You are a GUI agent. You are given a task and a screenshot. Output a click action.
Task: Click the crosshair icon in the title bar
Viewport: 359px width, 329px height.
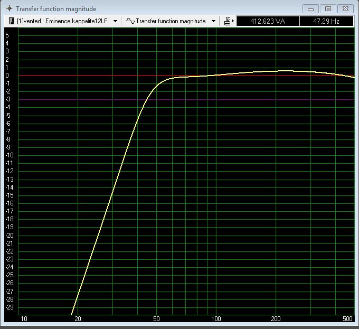tap(9, 9)
